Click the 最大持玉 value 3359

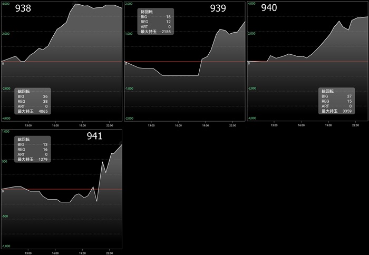347,111
